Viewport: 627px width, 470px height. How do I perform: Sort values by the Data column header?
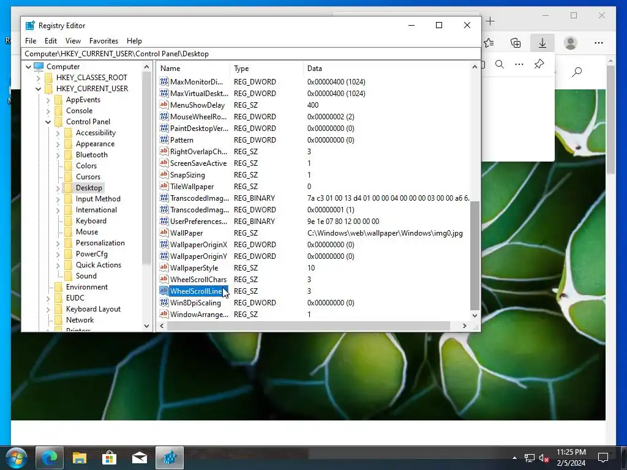pyautogui.click(x=387, y=69)
